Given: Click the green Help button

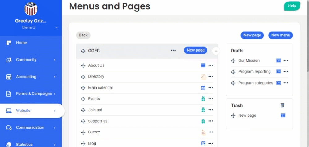Looking at the screenshot, I should [x=292, y=6].
